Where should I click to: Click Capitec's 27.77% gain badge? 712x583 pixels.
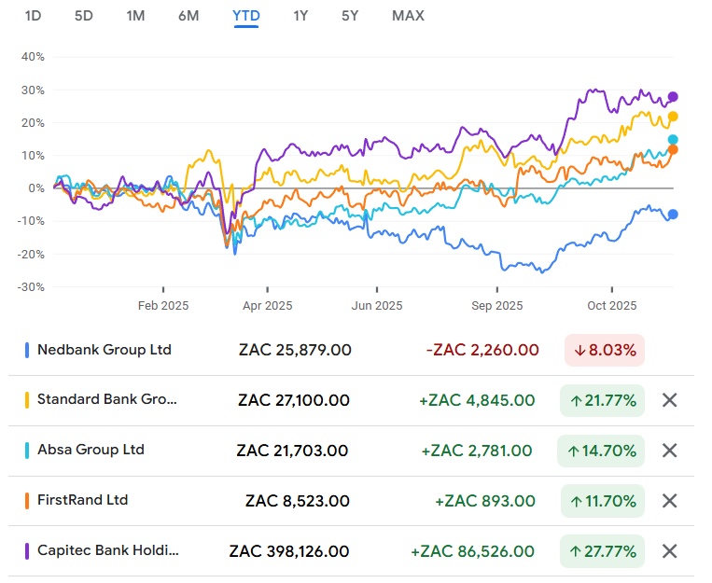tap(602, 551)
